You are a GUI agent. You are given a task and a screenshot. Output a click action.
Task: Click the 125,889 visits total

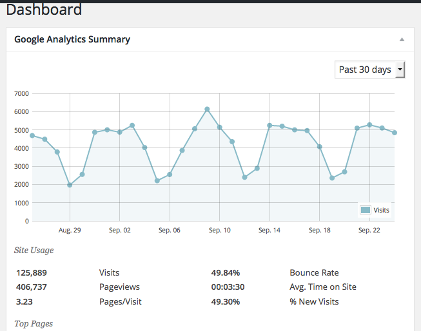click(x=32, y=272)
